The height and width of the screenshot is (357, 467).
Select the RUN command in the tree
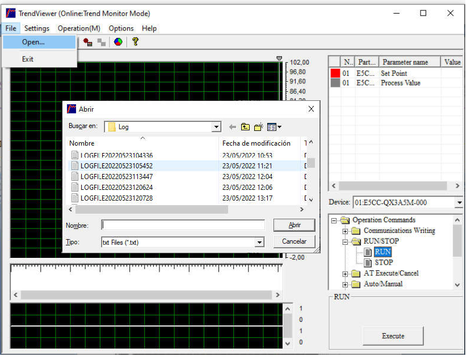pos(382,252)
